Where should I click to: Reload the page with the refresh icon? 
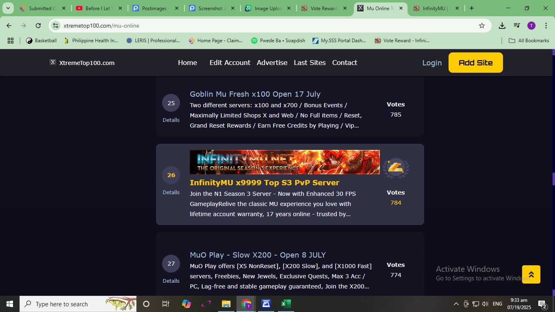(x=38, y=26)
